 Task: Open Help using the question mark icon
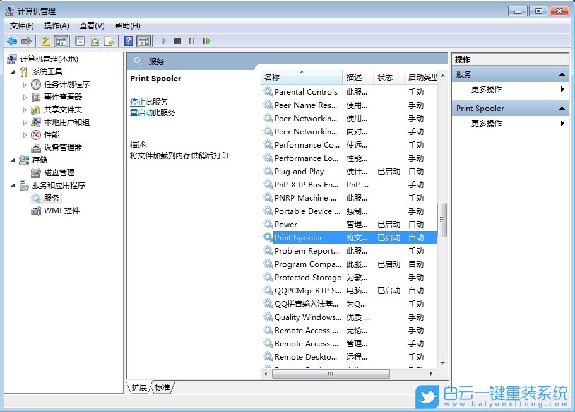[x=128, y=40]
